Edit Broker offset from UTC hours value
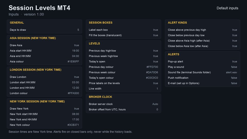 pyautogui.click(x=157, y=110)
